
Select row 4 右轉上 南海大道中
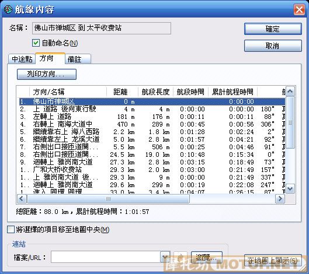[x=152, y=124]
